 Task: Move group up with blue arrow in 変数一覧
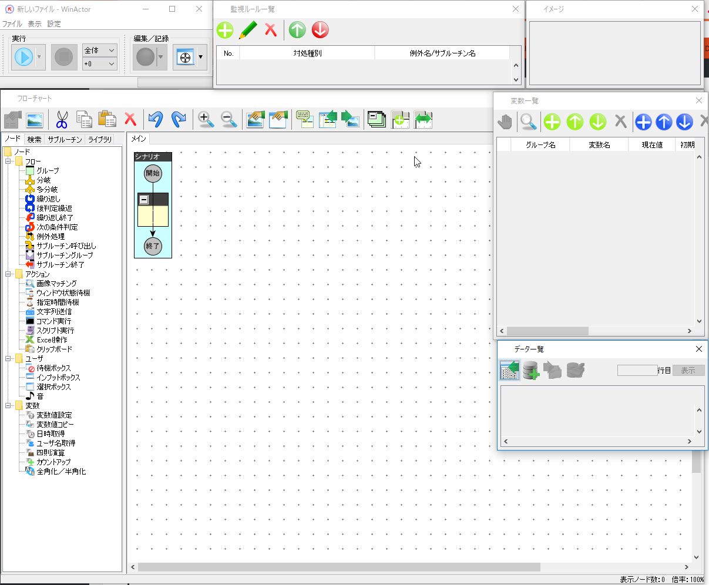coord(664,122)
